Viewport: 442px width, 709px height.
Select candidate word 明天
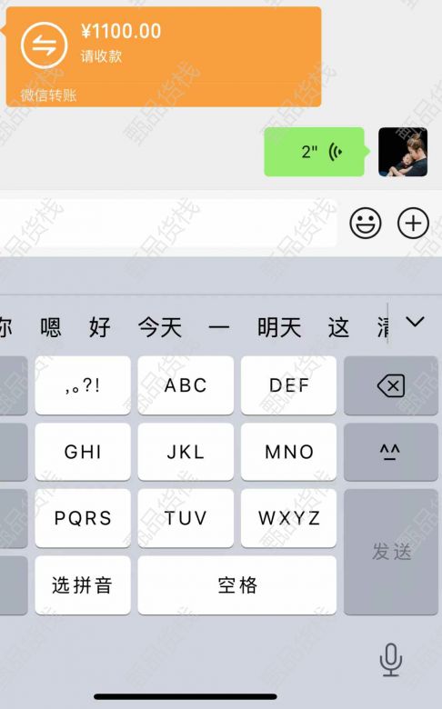point(279,327)
